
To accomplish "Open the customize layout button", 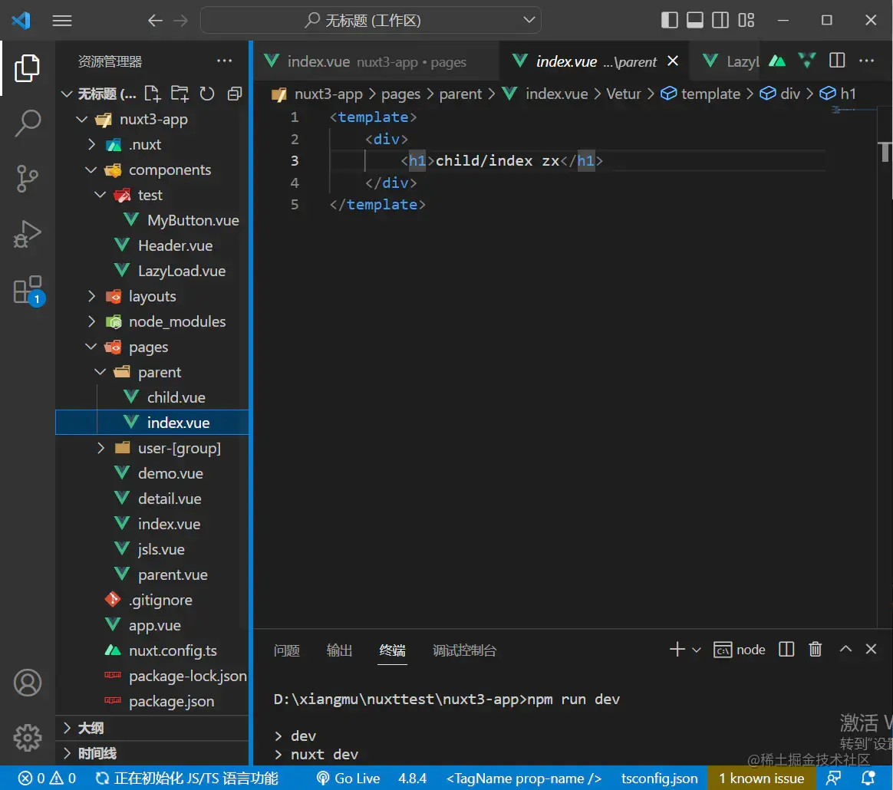I will [746, 21].
